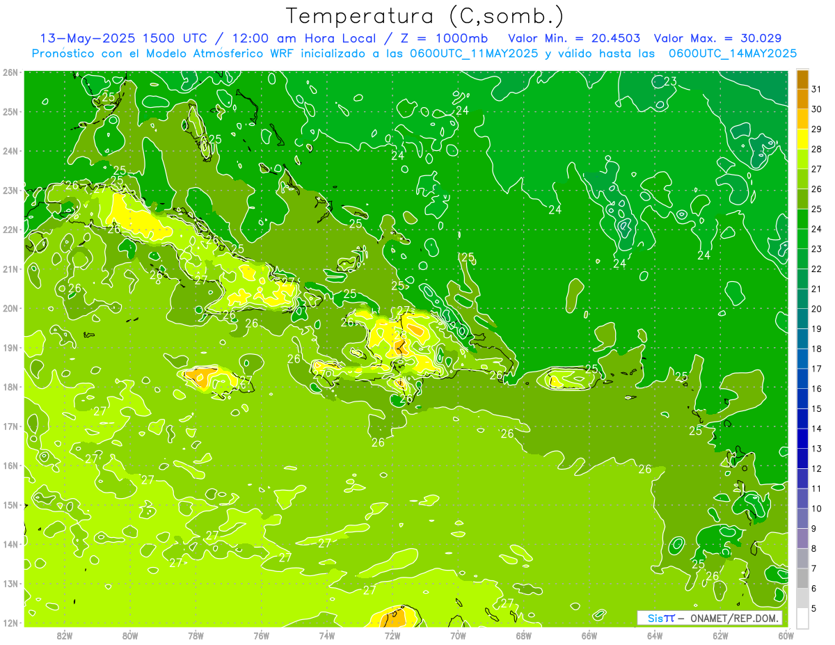Click the color bar label 6

[813, 589]
